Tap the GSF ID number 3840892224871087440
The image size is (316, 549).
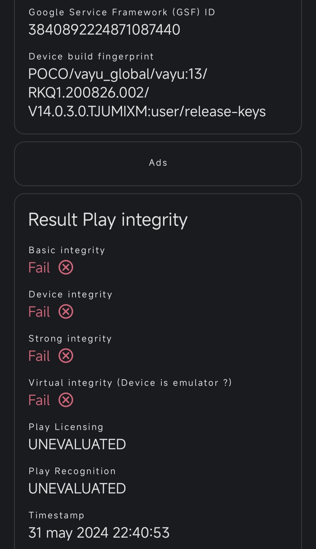coord(104,30)
